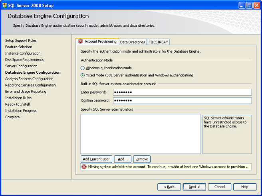262x196 pixels.
Task: Click inside the SQL Server administrators list box
Action: coord(141,134)
